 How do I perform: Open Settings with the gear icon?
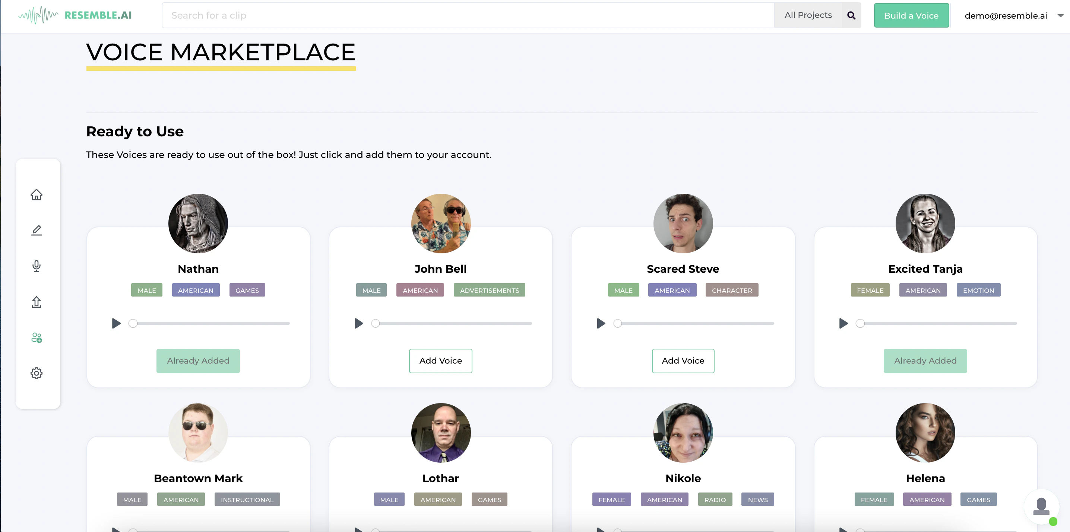coord(37,373)
